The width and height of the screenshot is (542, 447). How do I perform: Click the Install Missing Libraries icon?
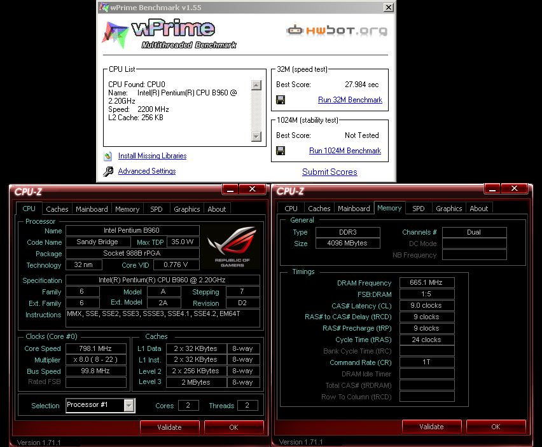coord(108,156)
